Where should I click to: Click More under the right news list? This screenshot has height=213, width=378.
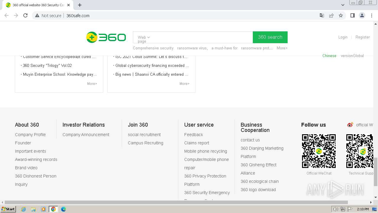[x=184, y=84]
